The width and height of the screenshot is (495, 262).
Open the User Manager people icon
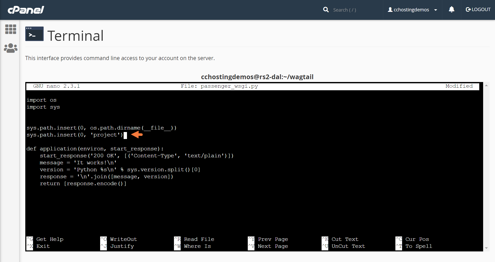click(11, 48)
